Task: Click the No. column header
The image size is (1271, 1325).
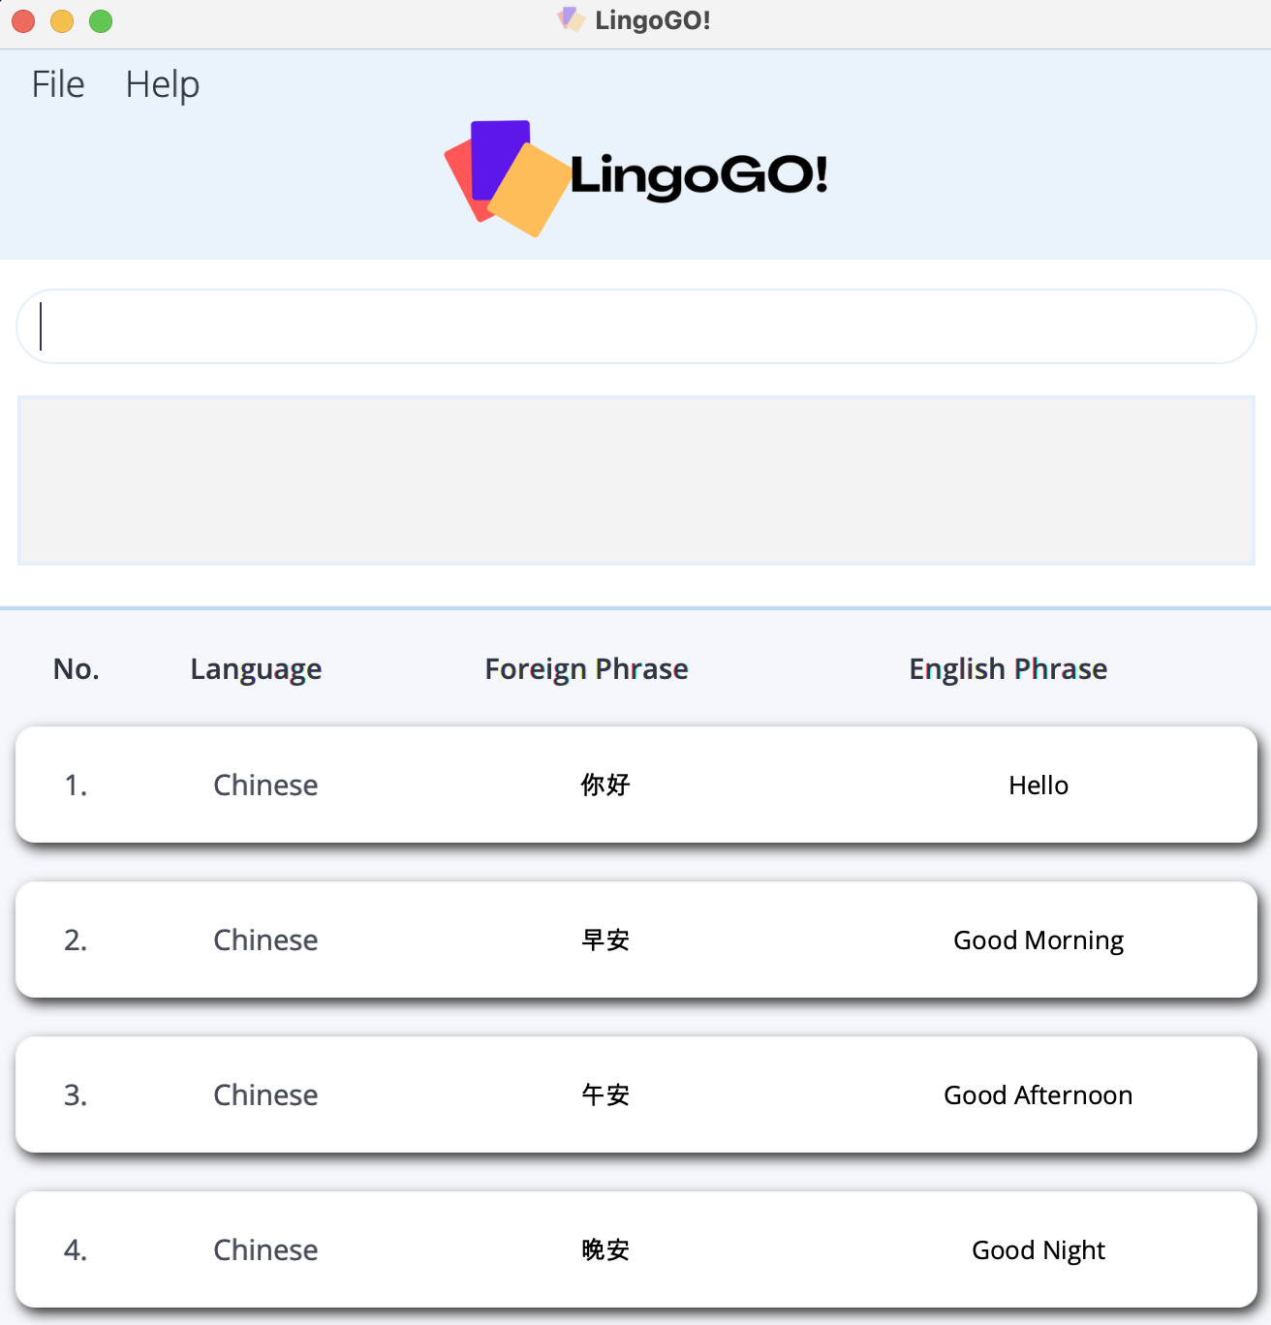Action: point(77,669)
